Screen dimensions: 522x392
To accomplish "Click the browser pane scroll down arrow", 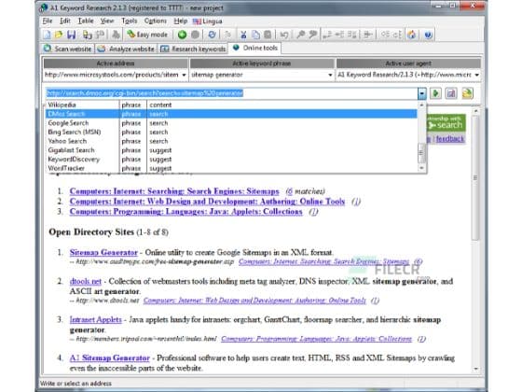I will click(475, 369).
